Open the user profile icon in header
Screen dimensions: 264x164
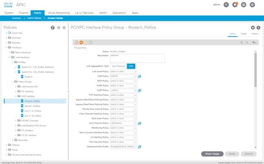coord(244,5)
